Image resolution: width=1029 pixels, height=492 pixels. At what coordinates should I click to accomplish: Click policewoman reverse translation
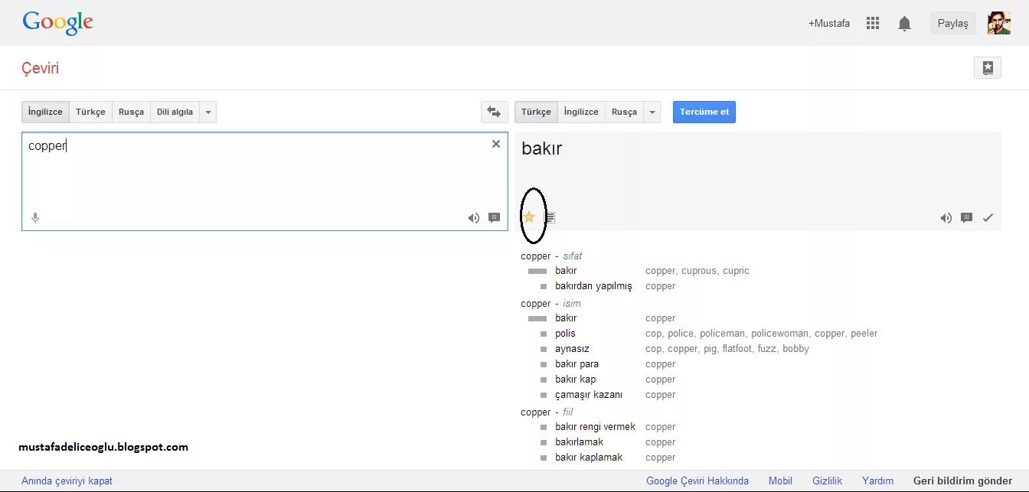coord(779,334)
